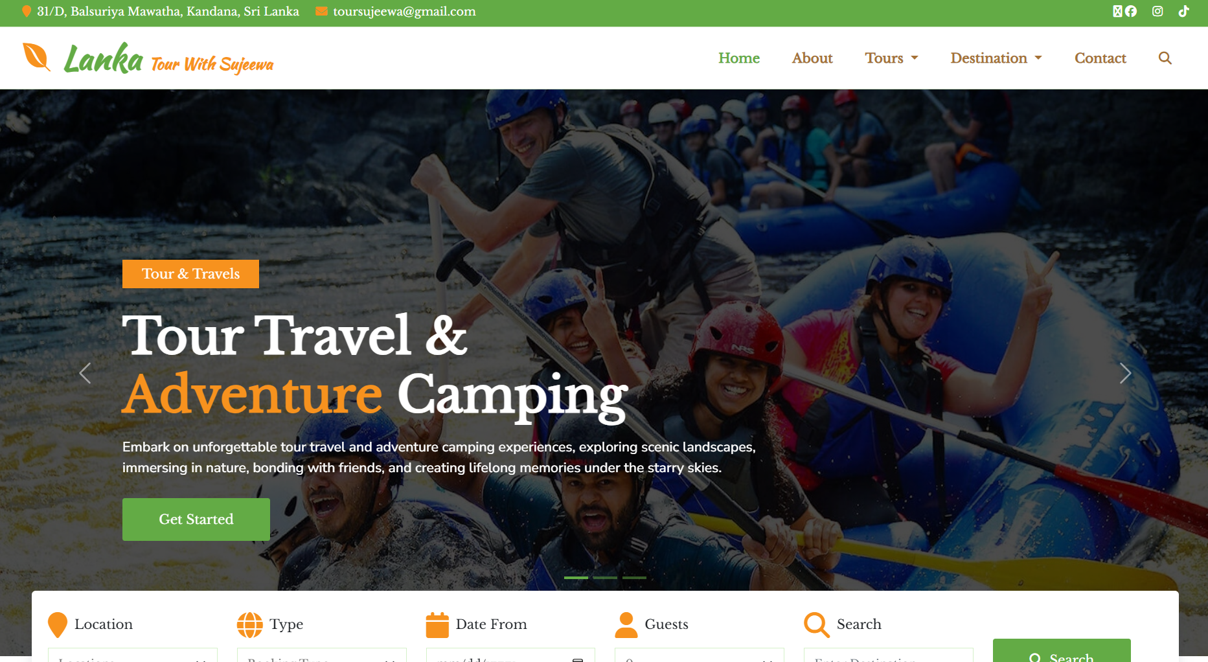Select the second carousel slide indicator
The width and height of the screenshot is (1208, 662).
tap(605, 577)
